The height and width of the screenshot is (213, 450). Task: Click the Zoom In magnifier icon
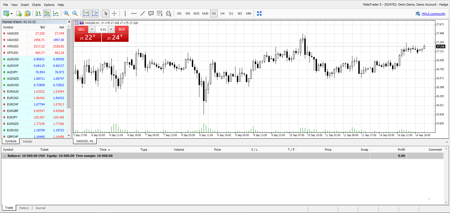tap(66, 13)
